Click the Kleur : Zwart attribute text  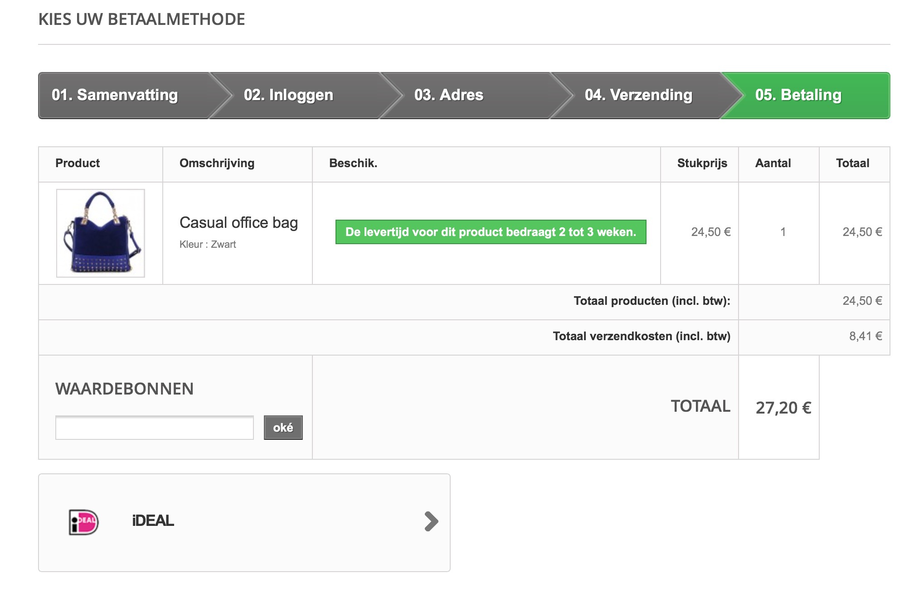(x=208, y=245)
